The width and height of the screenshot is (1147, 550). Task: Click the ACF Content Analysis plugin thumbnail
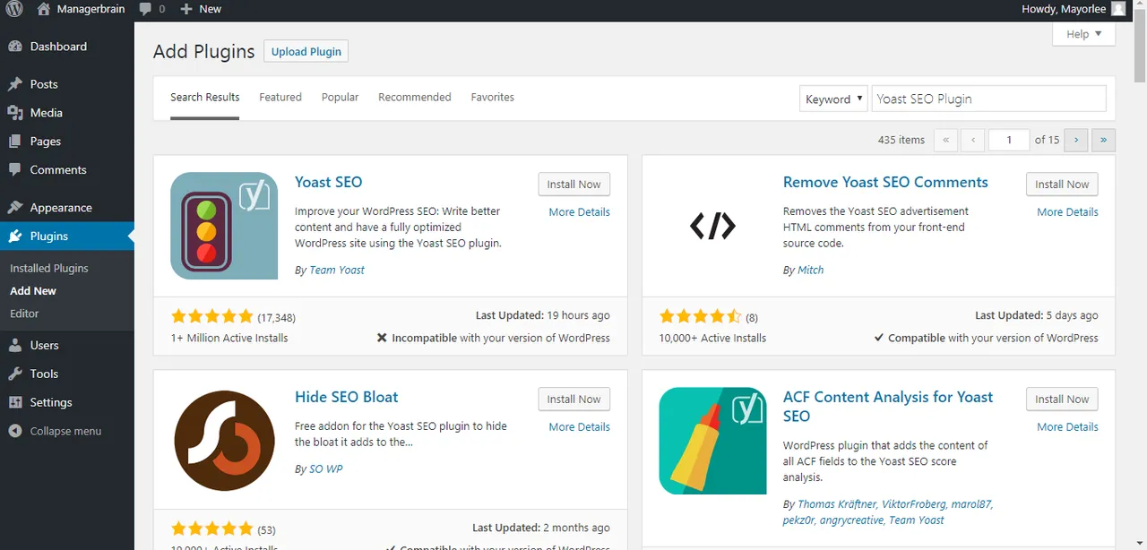712,441
